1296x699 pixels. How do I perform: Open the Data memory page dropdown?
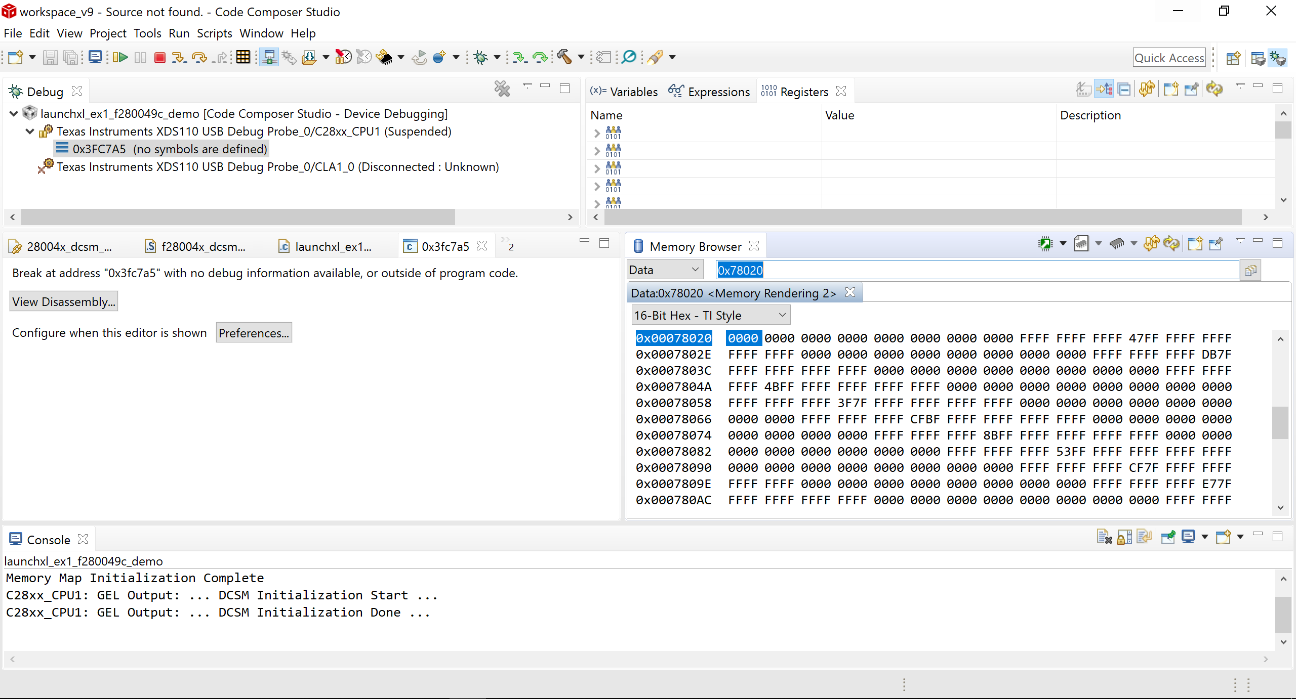664,270
